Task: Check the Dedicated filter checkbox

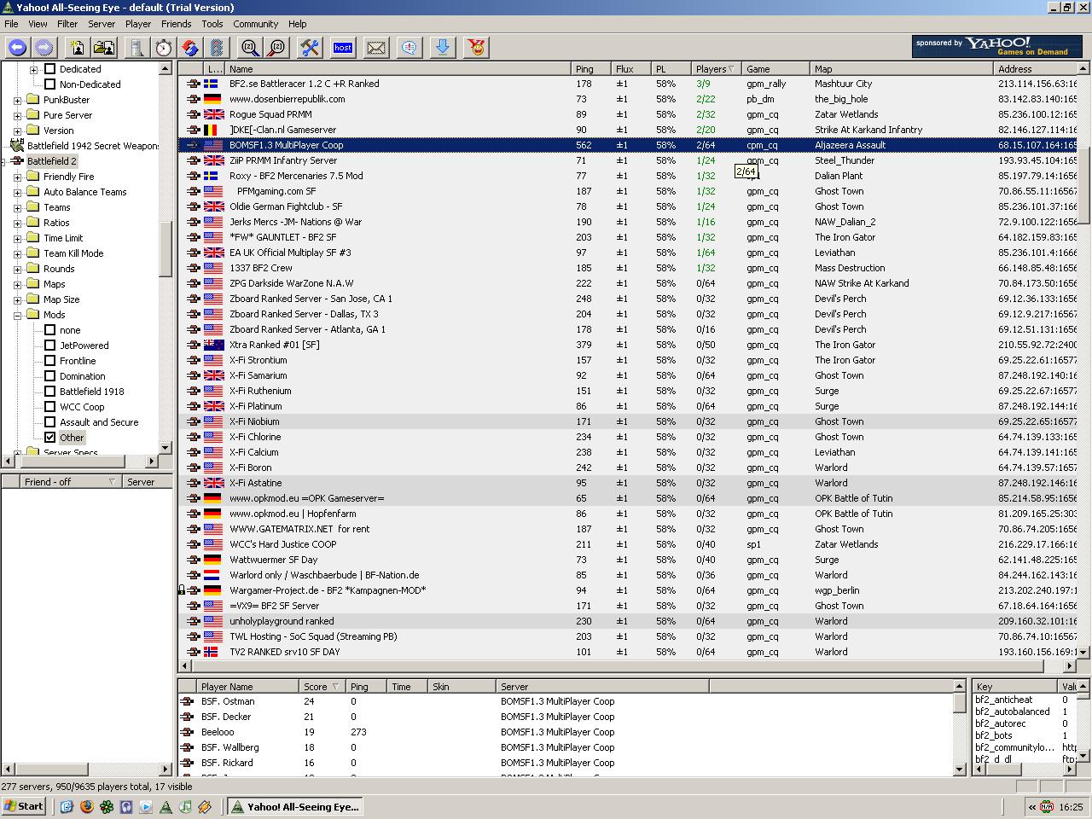Action: coord(49,69)
